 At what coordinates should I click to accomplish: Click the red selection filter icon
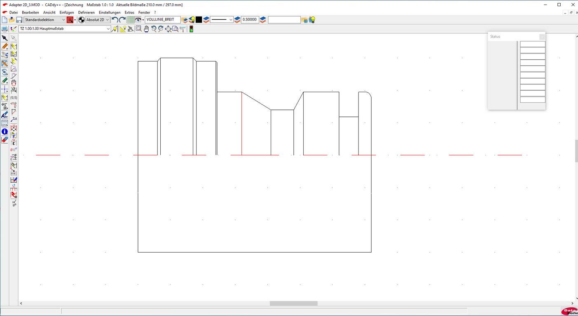[70, 20]
